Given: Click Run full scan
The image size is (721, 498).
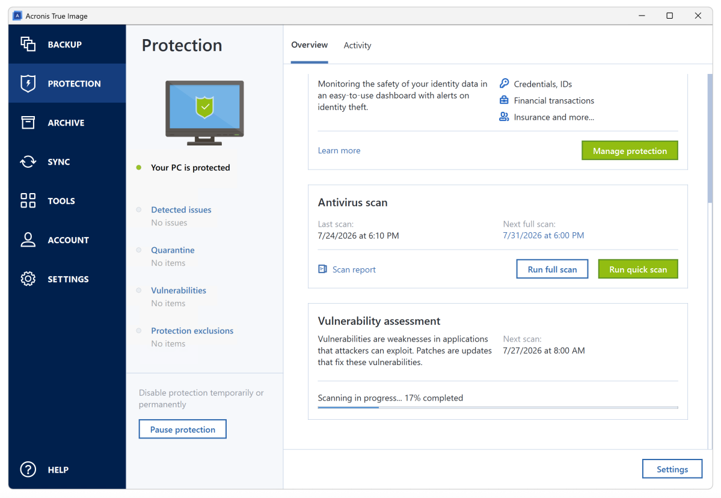Looking at the screenshot, I should pyautogui.click(x=552, y=269).
